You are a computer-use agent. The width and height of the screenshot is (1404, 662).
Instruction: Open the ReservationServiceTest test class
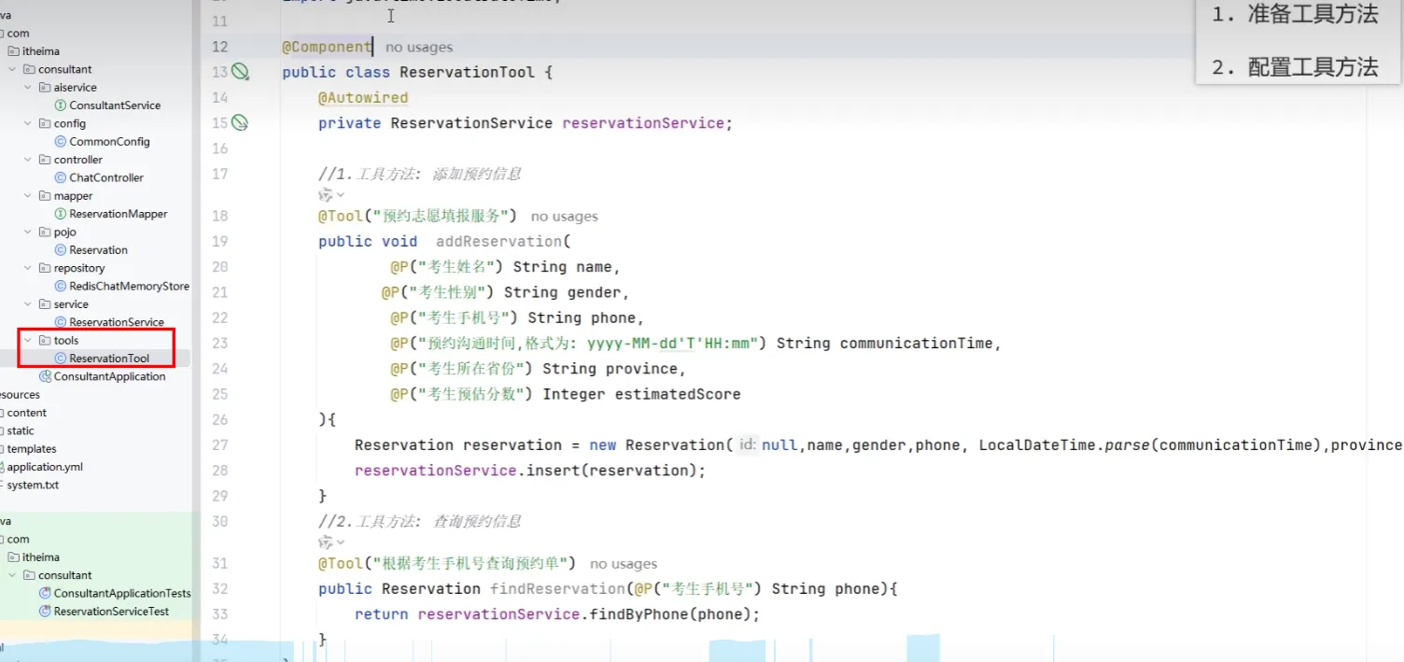[111, 612]
